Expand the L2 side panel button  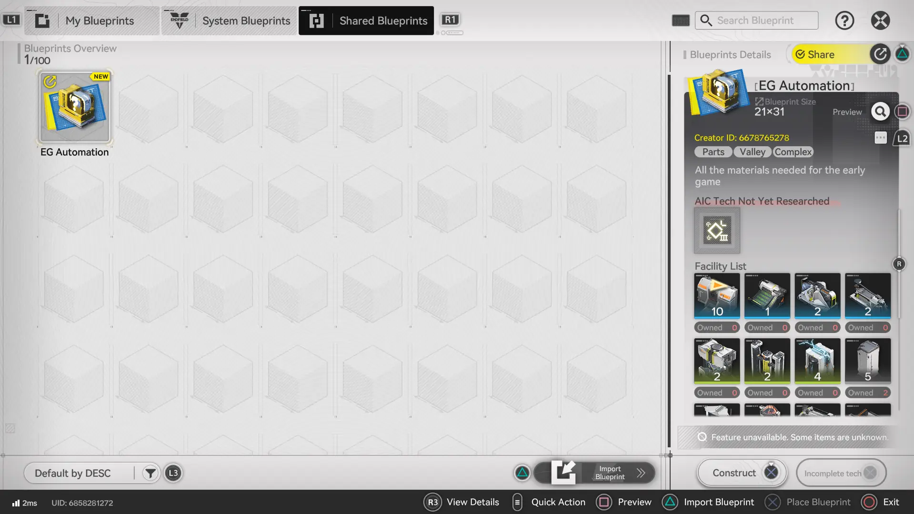pos(902,139)
